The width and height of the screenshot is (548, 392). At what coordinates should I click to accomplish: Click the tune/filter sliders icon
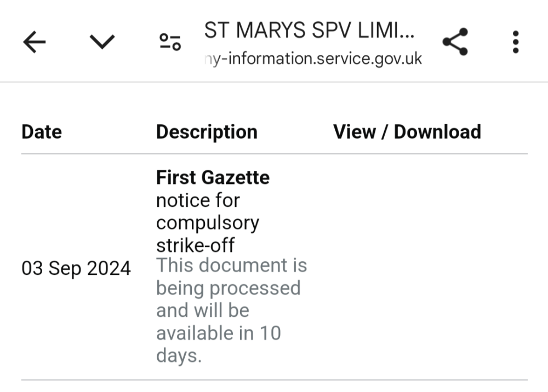click(169, 41)
